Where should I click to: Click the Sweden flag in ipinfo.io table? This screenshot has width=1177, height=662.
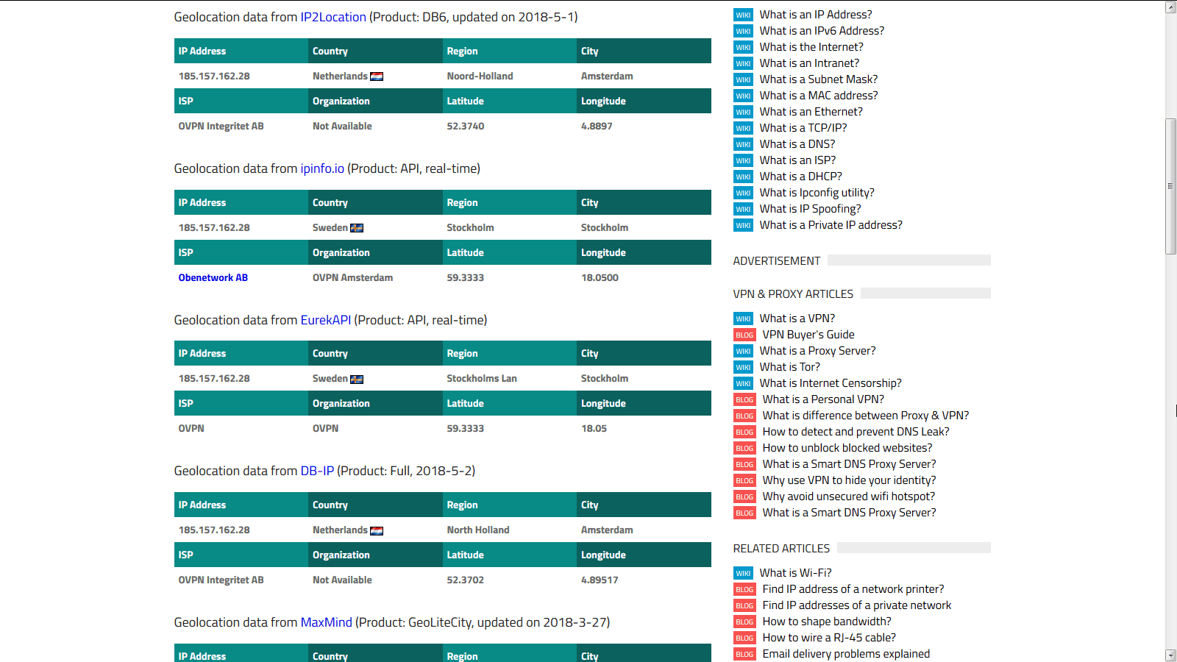click(x=357, y=228)
